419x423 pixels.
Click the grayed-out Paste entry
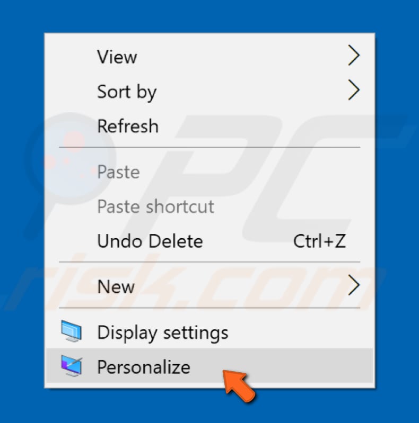pyautogui.click(x=118, y=172)
